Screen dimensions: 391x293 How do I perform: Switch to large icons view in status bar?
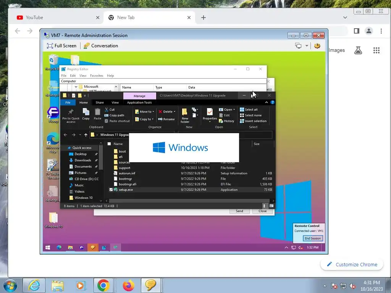coord(271,206)
